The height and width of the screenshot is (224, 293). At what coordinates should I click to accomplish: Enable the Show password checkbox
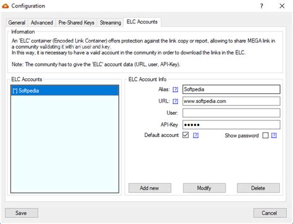tap(265, 135)
